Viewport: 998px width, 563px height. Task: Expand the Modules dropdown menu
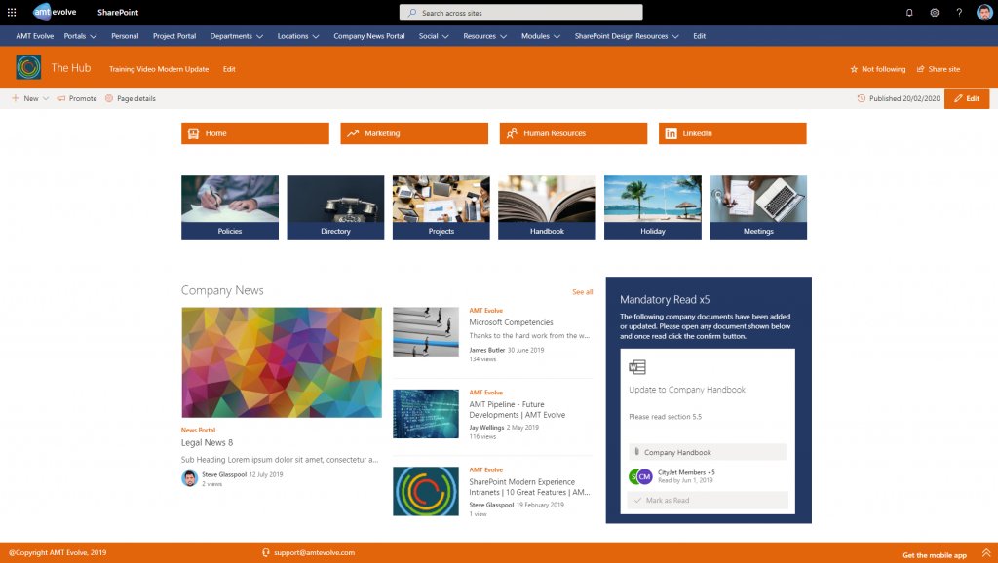point(557,36)
